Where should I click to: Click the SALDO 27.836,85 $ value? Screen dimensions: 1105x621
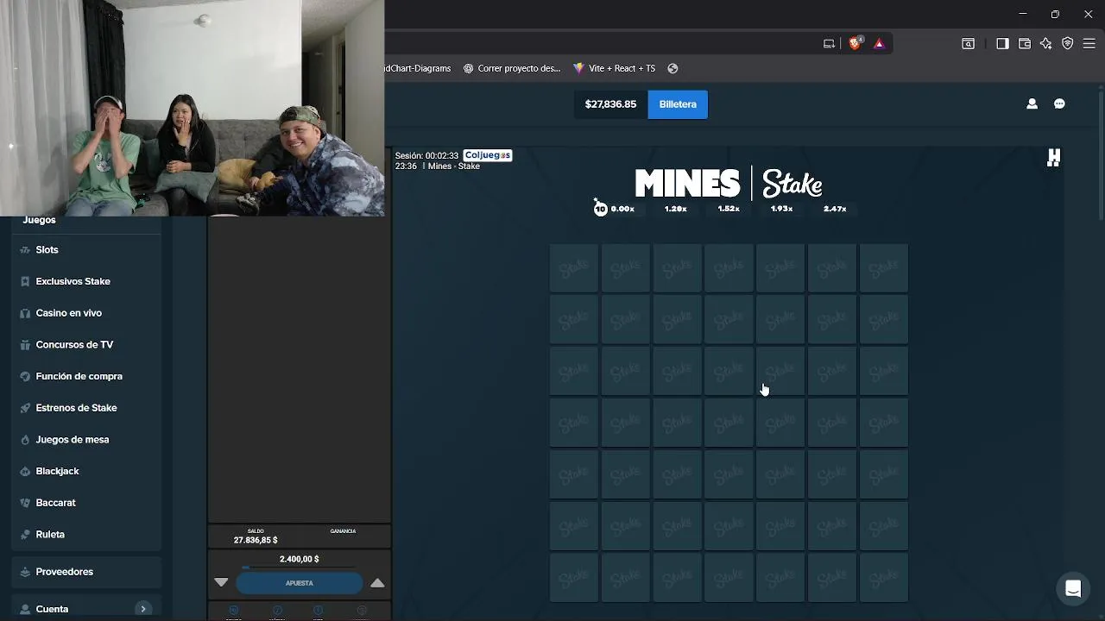[256, 540]
